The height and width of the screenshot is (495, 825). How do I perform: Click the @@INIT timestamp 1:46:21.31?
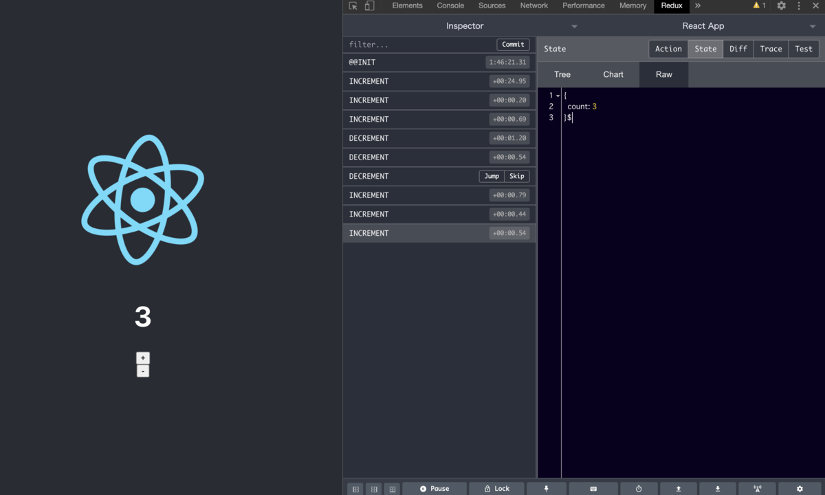(x=507, y=63)
